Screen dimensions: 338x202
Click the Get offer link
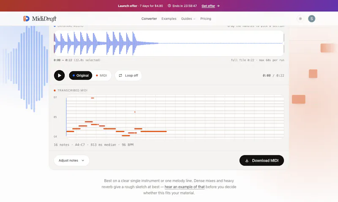click(x=208, y=6)
